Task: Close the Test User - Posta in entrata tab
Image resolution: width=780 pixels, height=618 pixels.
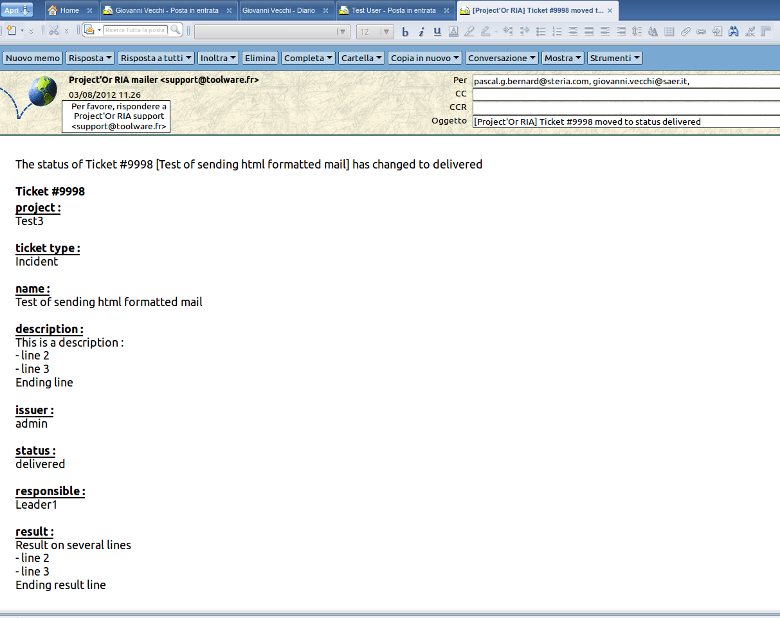Action: [446, 11]
